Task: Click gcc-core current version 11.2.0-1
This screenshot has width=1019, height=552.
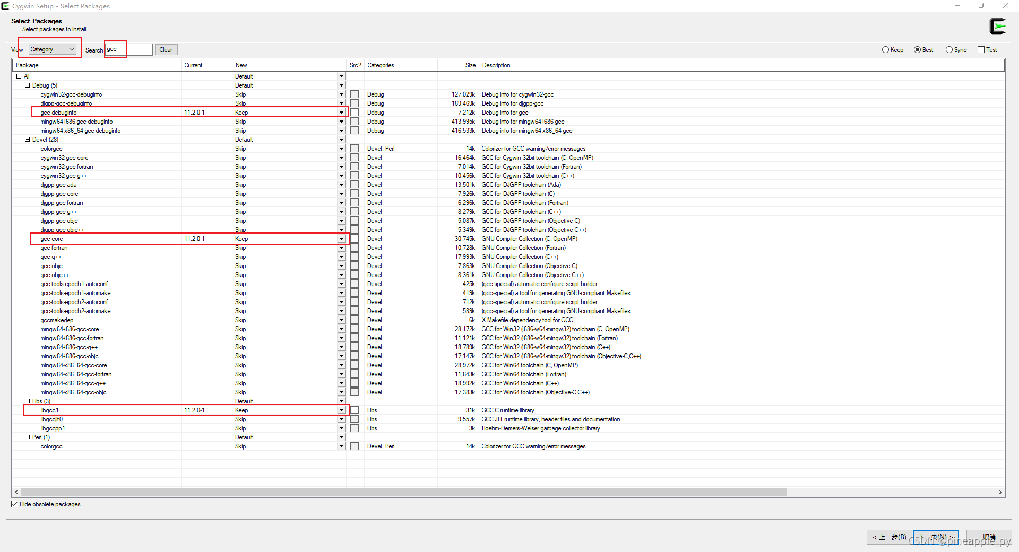Action: (x=194, y=239)
